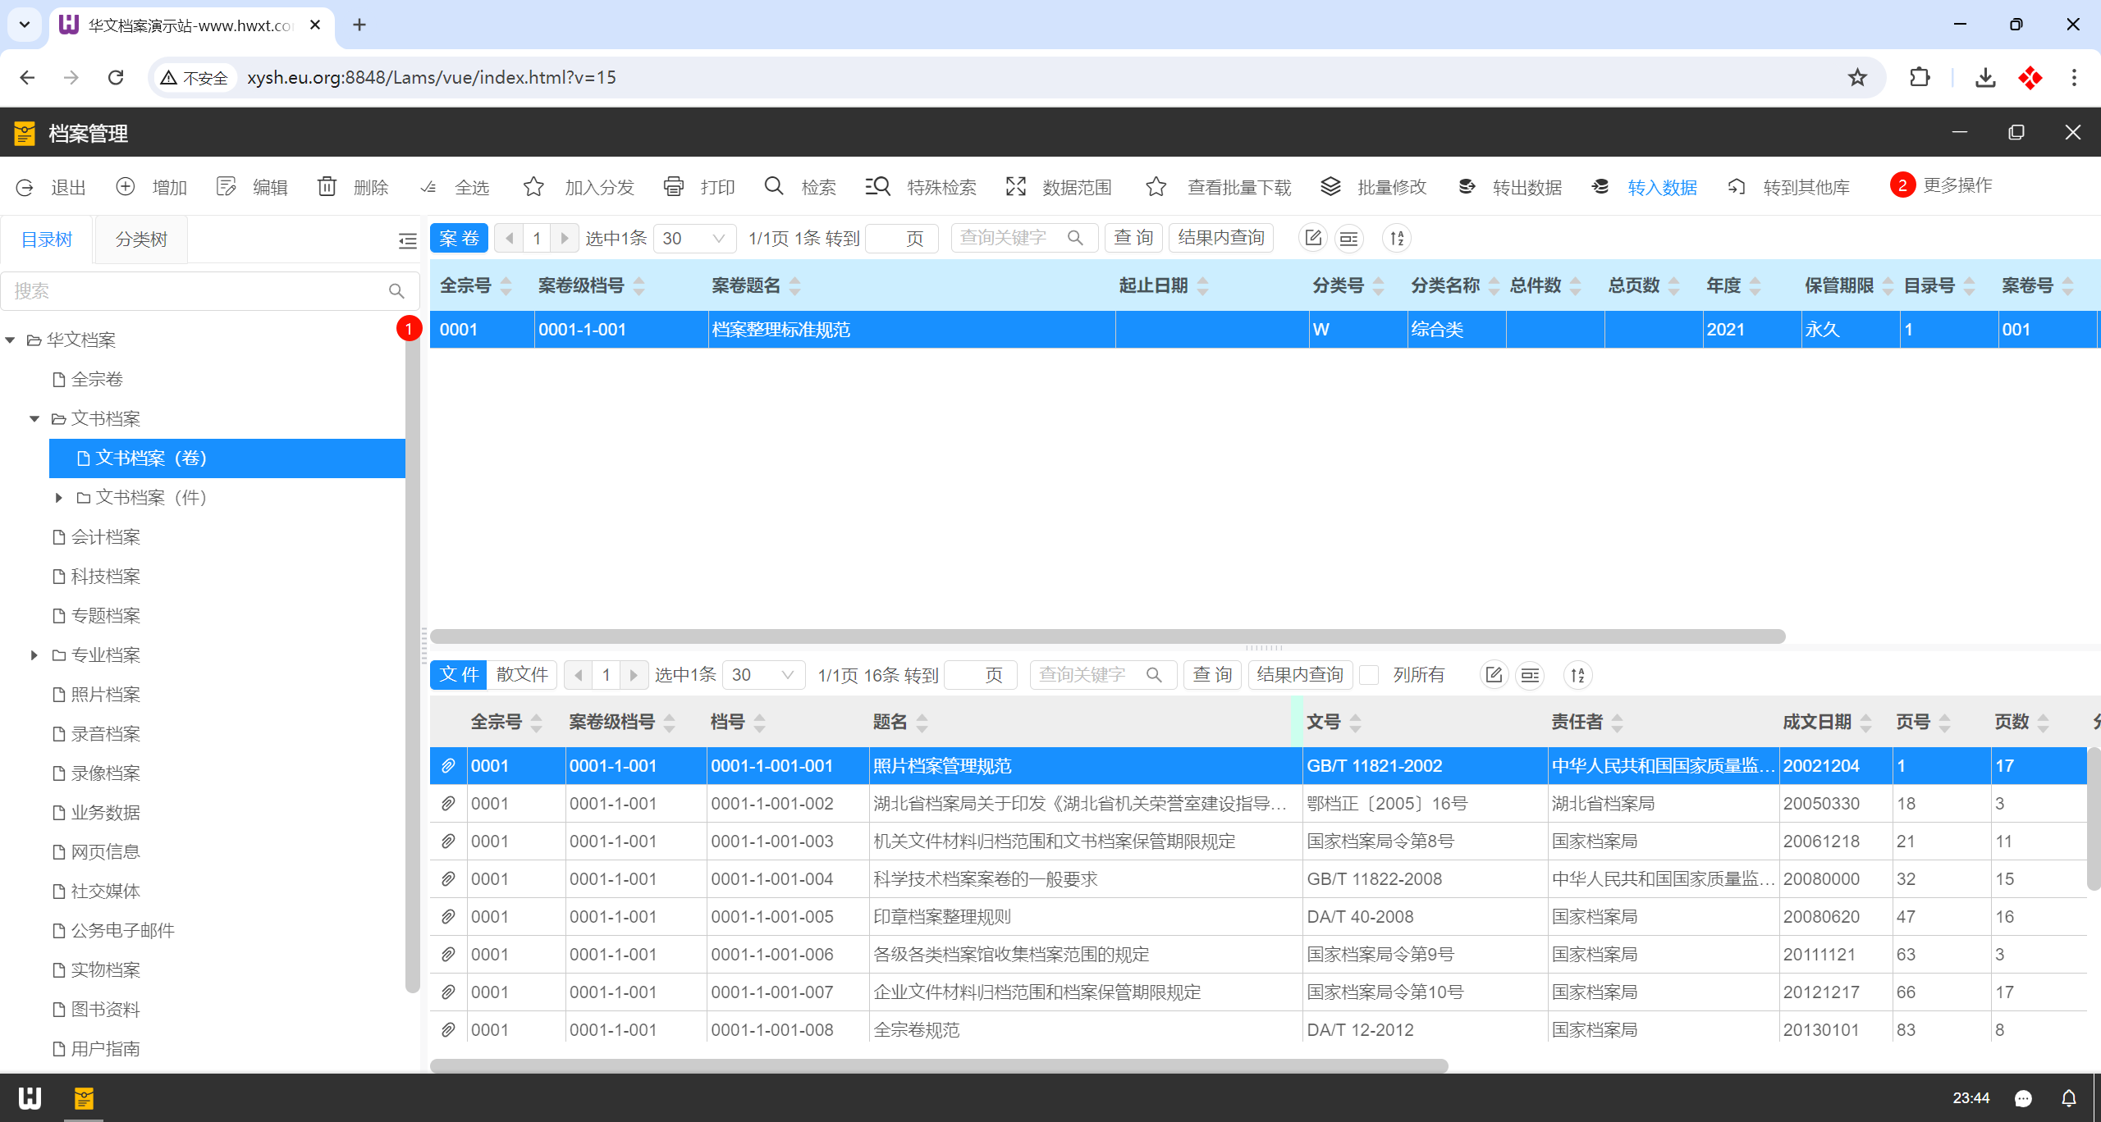Click 批量修改 layers icon
Image resolution: width=2101 pixels, height=1122 pixels.
tap(1330, 187)
